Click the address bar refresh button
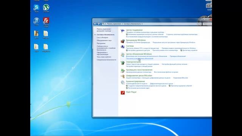 pos(200,24)
